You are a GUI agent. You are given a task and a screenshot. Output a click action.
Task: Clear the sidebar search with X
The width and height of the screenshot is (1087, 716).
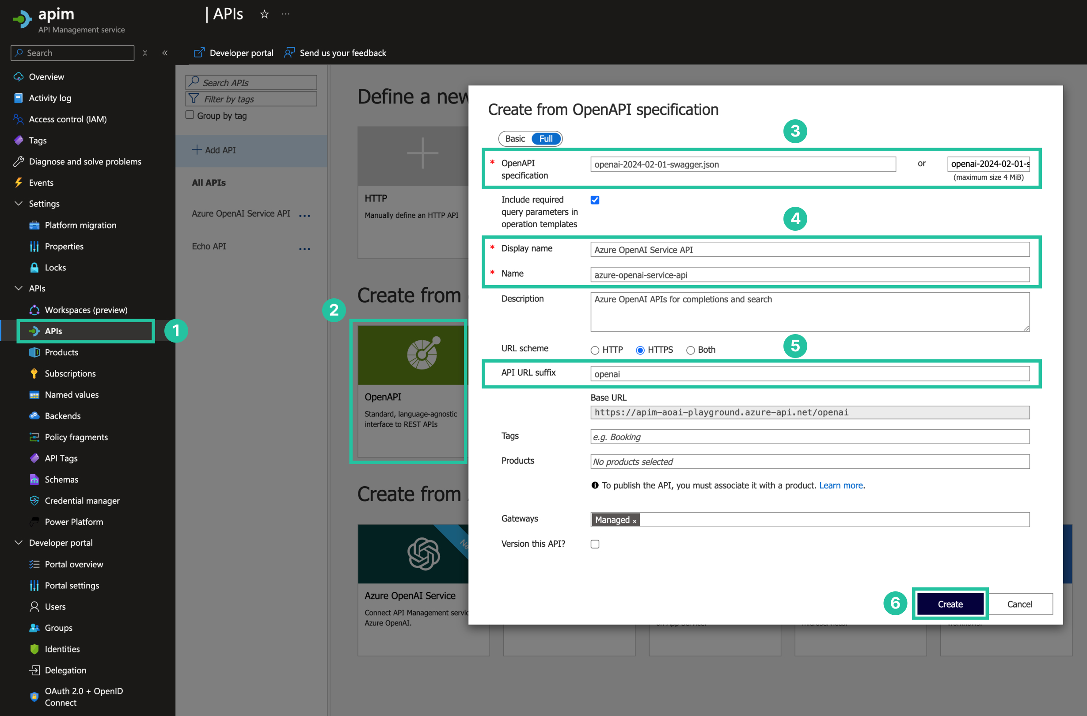[145, 53]
